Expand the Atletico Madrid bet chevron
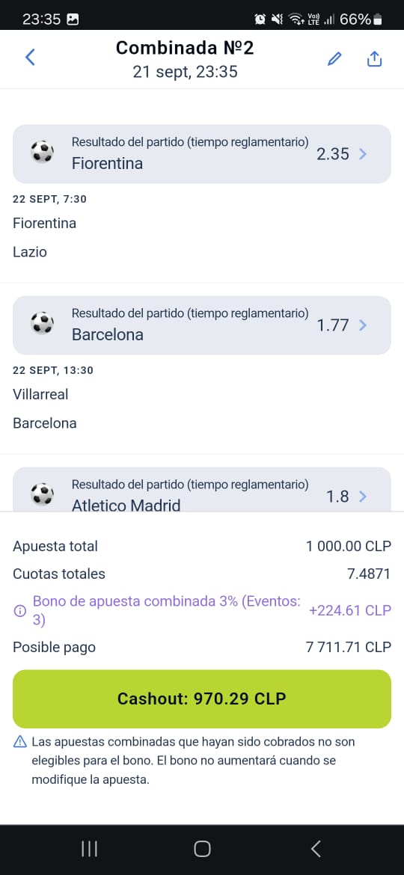 pyautogui.click(x=364, y=496)
